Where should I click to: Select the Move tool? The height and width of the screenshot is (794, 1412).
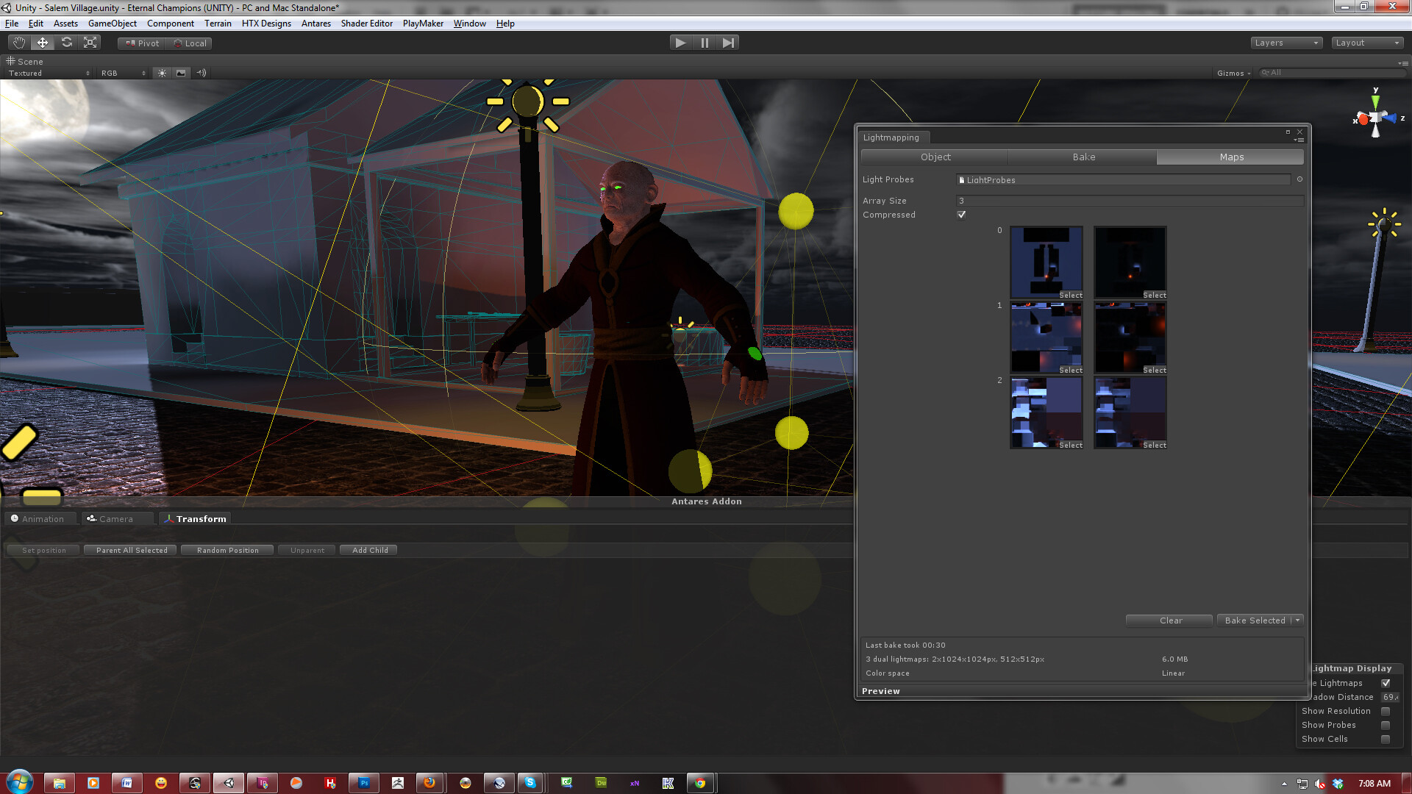point(42,42)
